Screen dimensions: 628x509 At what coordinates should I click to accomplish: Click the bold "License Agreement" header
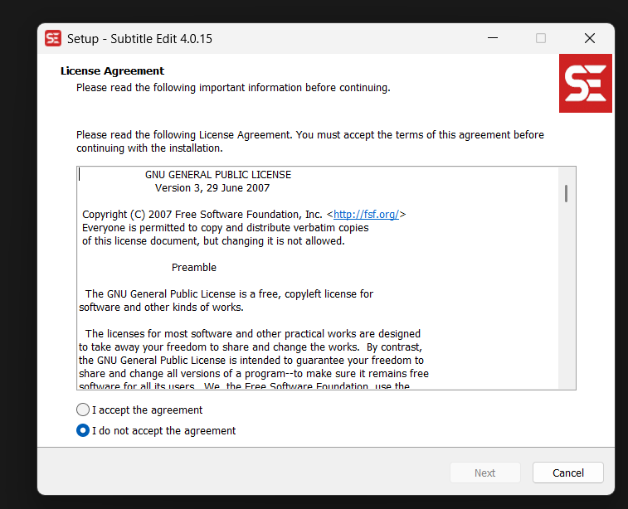[112, 70]
